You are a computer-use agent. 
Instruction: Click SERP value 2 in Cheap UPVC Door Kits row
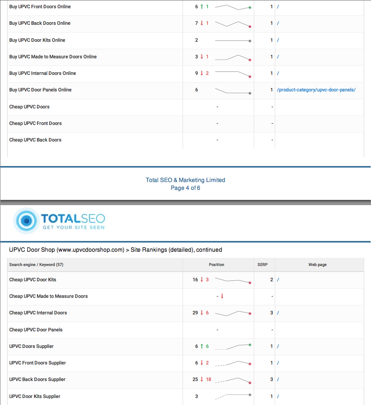click(x=272, y=280)
